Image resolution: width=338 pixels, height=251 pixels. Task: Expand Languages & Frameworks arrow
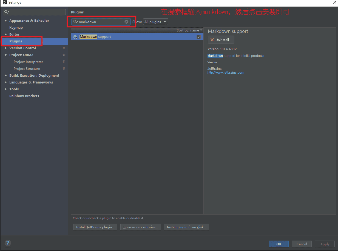pos(5,82)
